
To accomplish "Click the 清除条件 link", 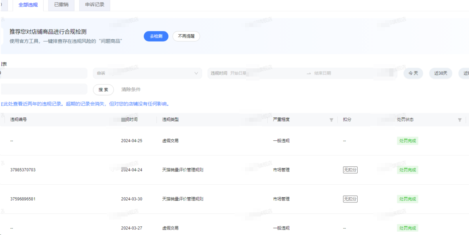I will coord(131,90).
